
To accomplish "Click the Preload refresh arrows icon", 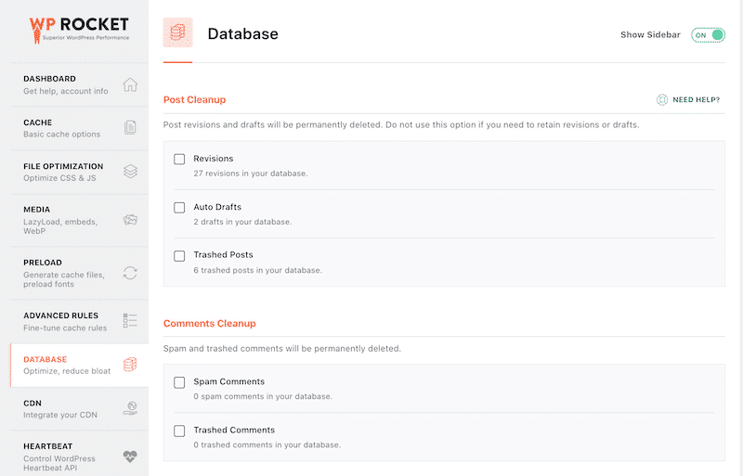I will tap(130, 273).
